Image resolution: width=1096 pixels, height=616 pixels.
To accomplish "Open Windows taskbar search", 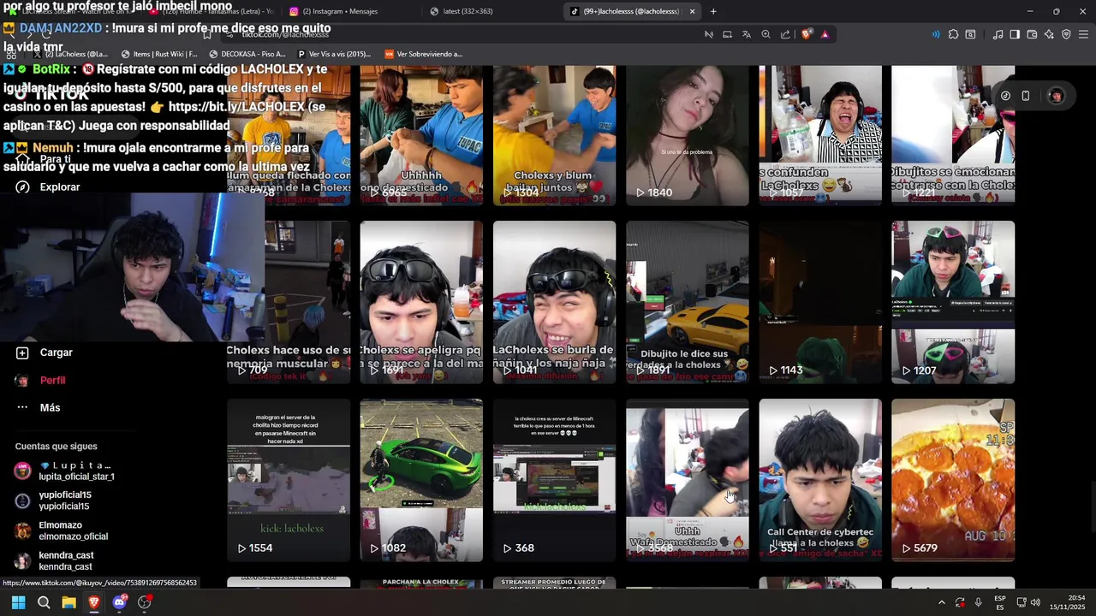I will pos(44,602).
